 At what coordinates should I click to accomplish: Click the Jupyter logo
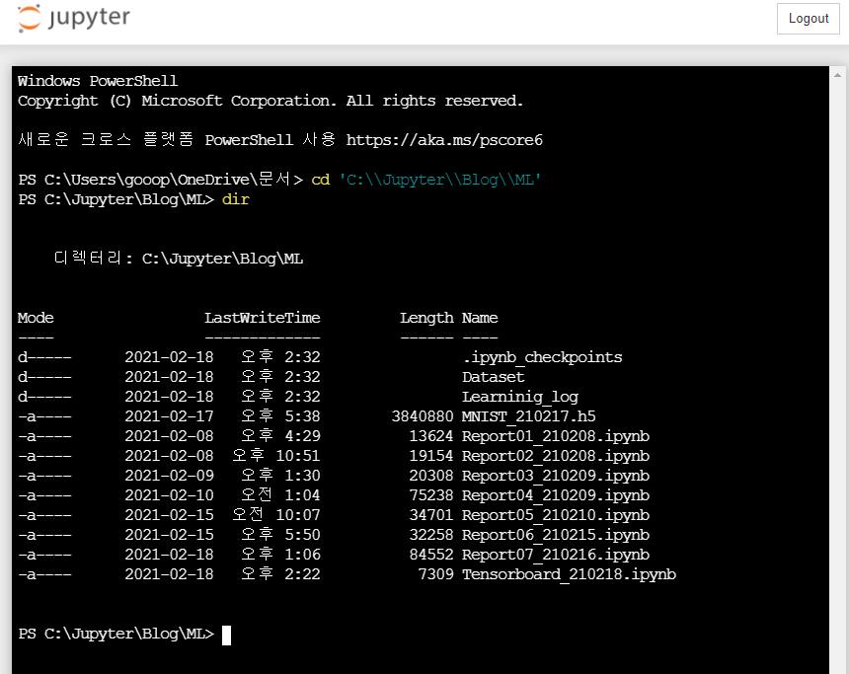(74, 19)
